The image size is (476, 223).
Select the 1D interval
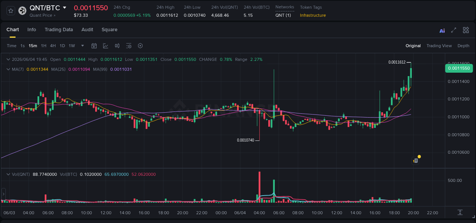(62, 46)
